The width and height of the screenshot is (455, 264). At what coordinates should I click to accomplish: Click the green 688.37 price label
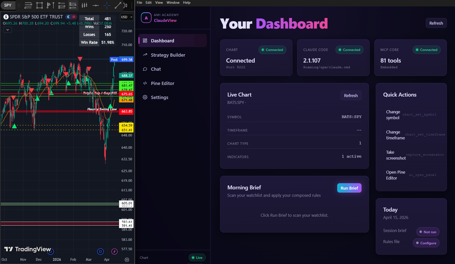pos(126,76)
